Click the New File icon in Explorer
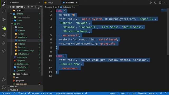169x95 pixels. pyautogui.click(x=28, y=7)
